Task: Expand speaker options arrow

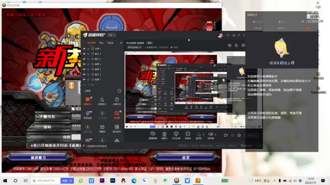Action: click(215, 134)
